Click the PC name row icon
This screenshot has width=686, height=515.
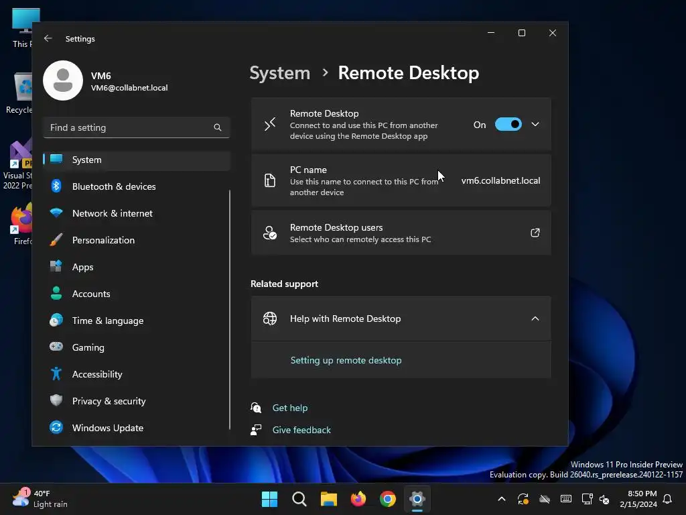[x=270, y=180]
